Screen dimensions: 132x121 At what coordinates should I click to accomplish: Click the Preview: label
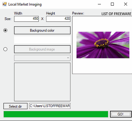(78, 13)
